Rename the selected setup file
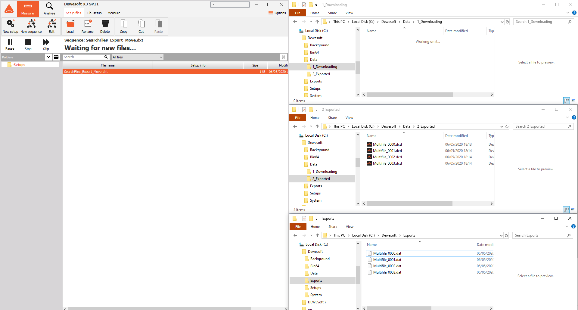This screenshot has width=578, height=310. 88,26
